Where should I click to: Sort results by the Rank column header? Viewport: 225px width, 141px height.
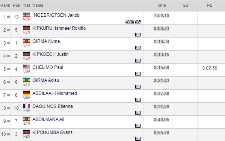[x=5, y=5]
